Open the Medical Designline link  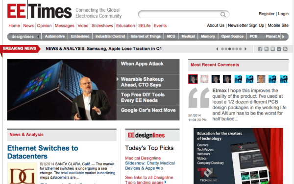[143, 158]
